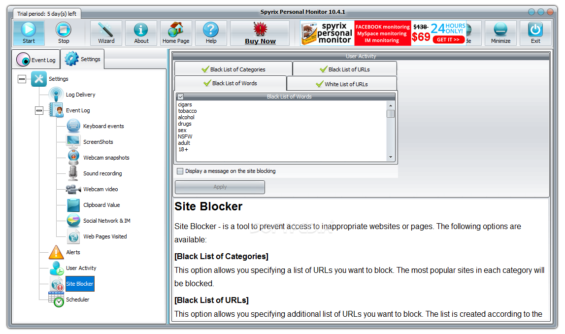The height and width of the screenshot is (334, 565).
Task: Select the Alerts tree label
Action: tap(73, 252)
